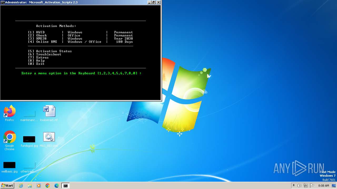Click the '[1] HWID' menu line
The image size is (337, 189).
click(x=80, y=32)
